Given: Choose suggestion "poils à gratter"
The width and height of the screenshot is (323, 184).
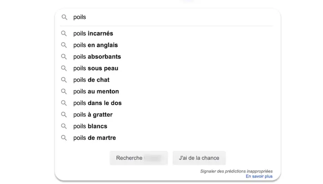Looking at the screenshot, I should (x=93, y=115).
